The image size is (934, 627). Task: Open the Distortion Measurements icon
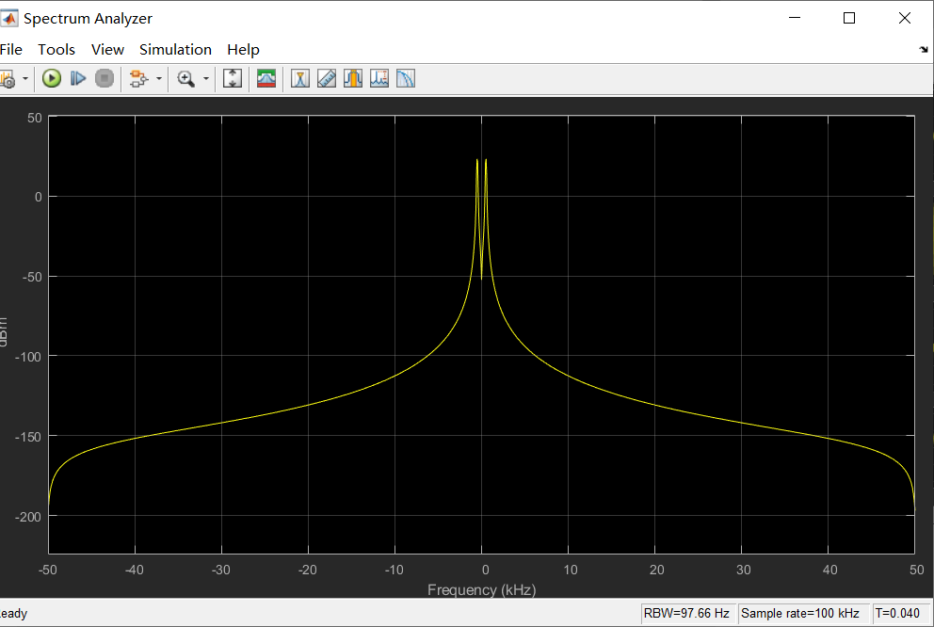(x=378, y=78)
